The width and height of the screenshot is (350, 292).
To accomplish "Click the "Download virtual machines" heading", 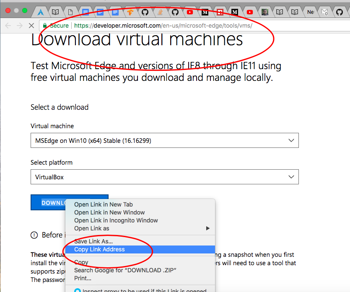I will pyautogui.click(x=137, y=39).
